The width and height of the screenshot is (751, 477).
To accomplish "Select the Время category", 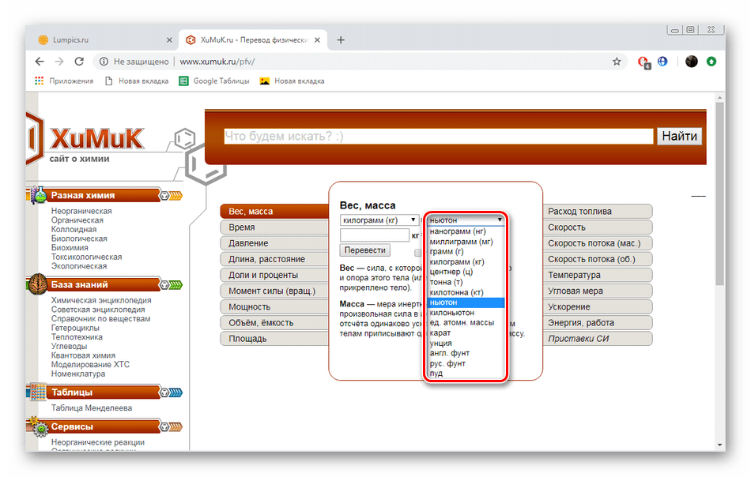I will point(275,227).
